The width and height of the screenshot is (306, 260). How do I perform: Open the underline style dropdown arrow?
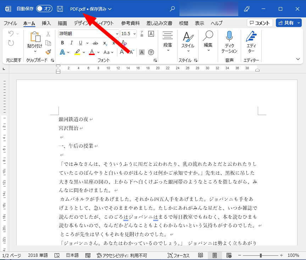pos(87,43)
